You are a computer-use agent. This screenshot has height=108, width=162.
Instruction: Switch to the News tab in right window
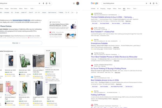point(120,9)
